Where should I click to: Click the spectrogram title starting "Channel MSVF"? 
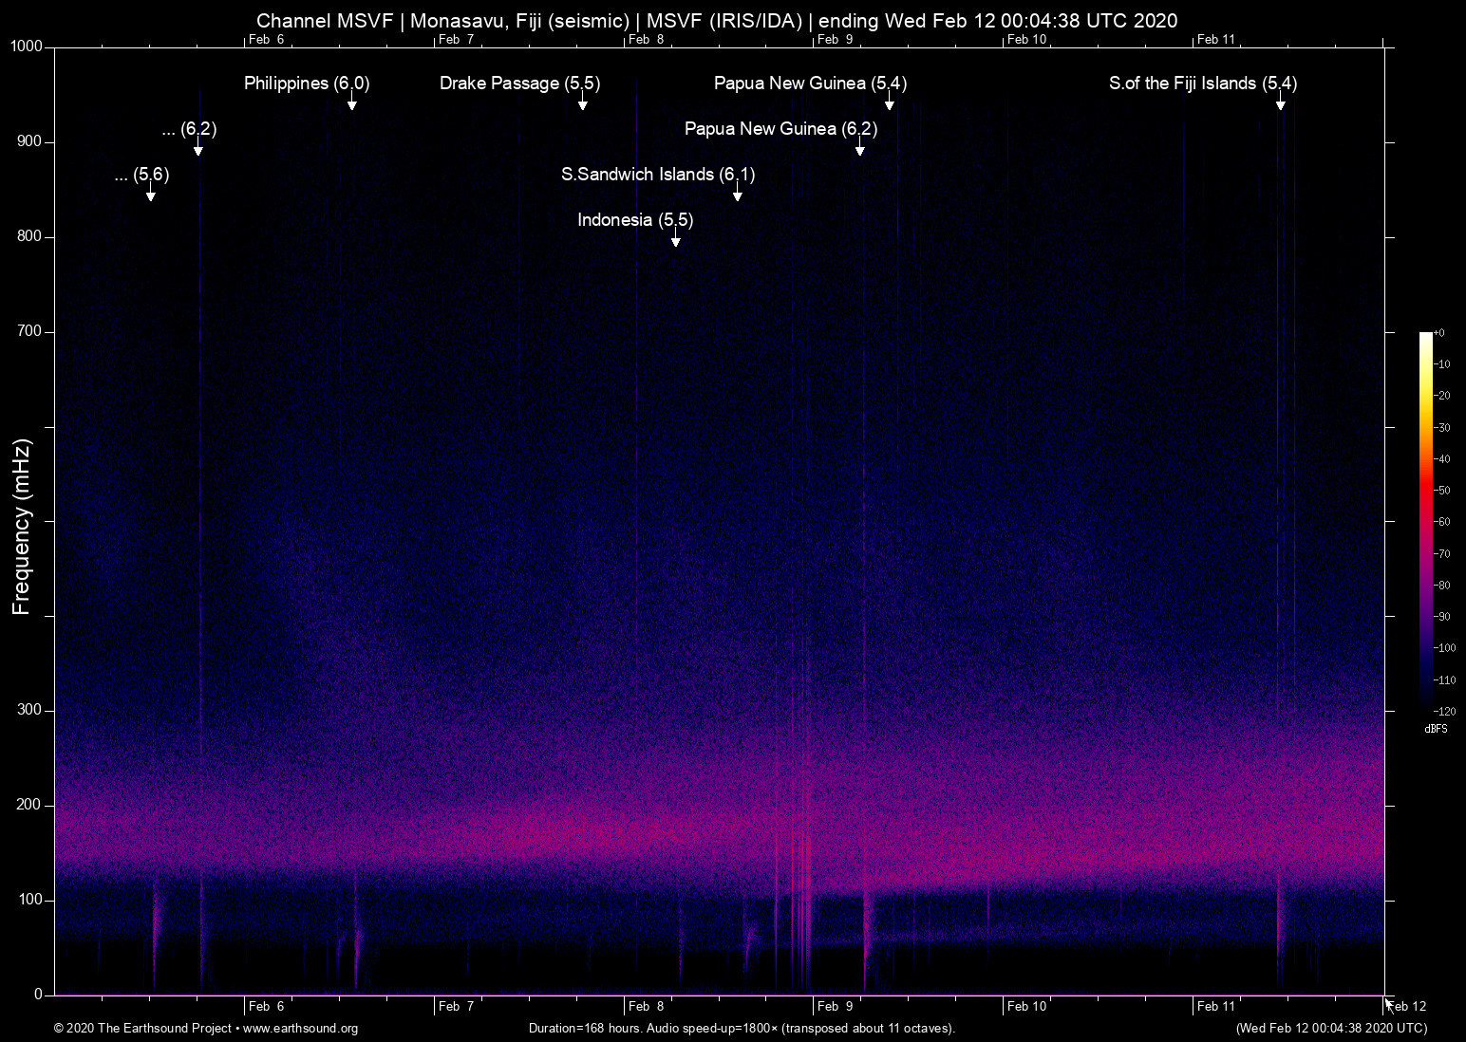pyautogui.click(x=717, y=21)
